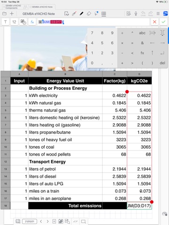Screen dimensions: 169x225
Task: Tap the fx key on keypad
Action: (x=142, y=53)
